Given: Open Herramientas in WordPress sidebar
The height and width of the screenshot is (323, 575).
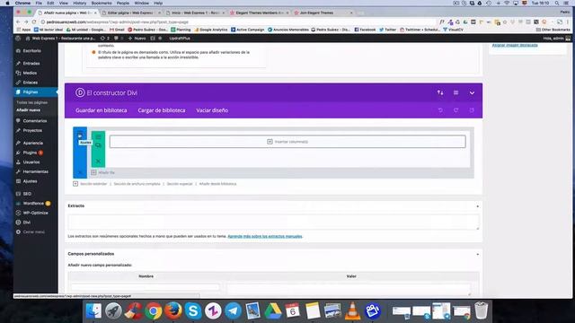Looking at the screenshot, I should pyautogui.click(x=36, y=171).
